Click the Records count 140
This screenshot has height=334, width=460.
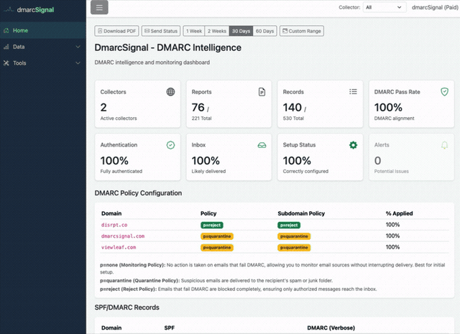[x=293, y=107]
